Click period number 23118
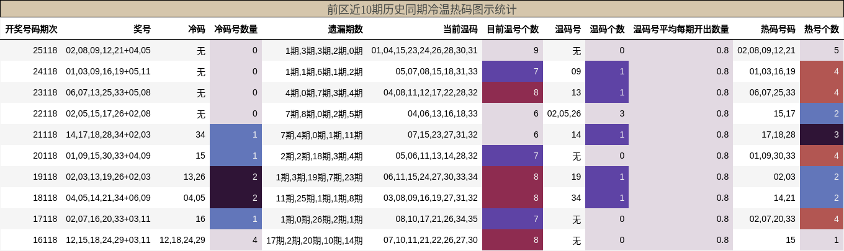 (x=45, y=92)
